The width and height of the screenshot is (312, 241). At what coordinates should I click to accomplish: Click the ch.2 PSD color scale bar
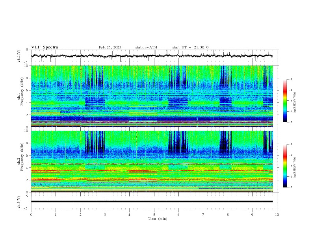pos(285,166)
